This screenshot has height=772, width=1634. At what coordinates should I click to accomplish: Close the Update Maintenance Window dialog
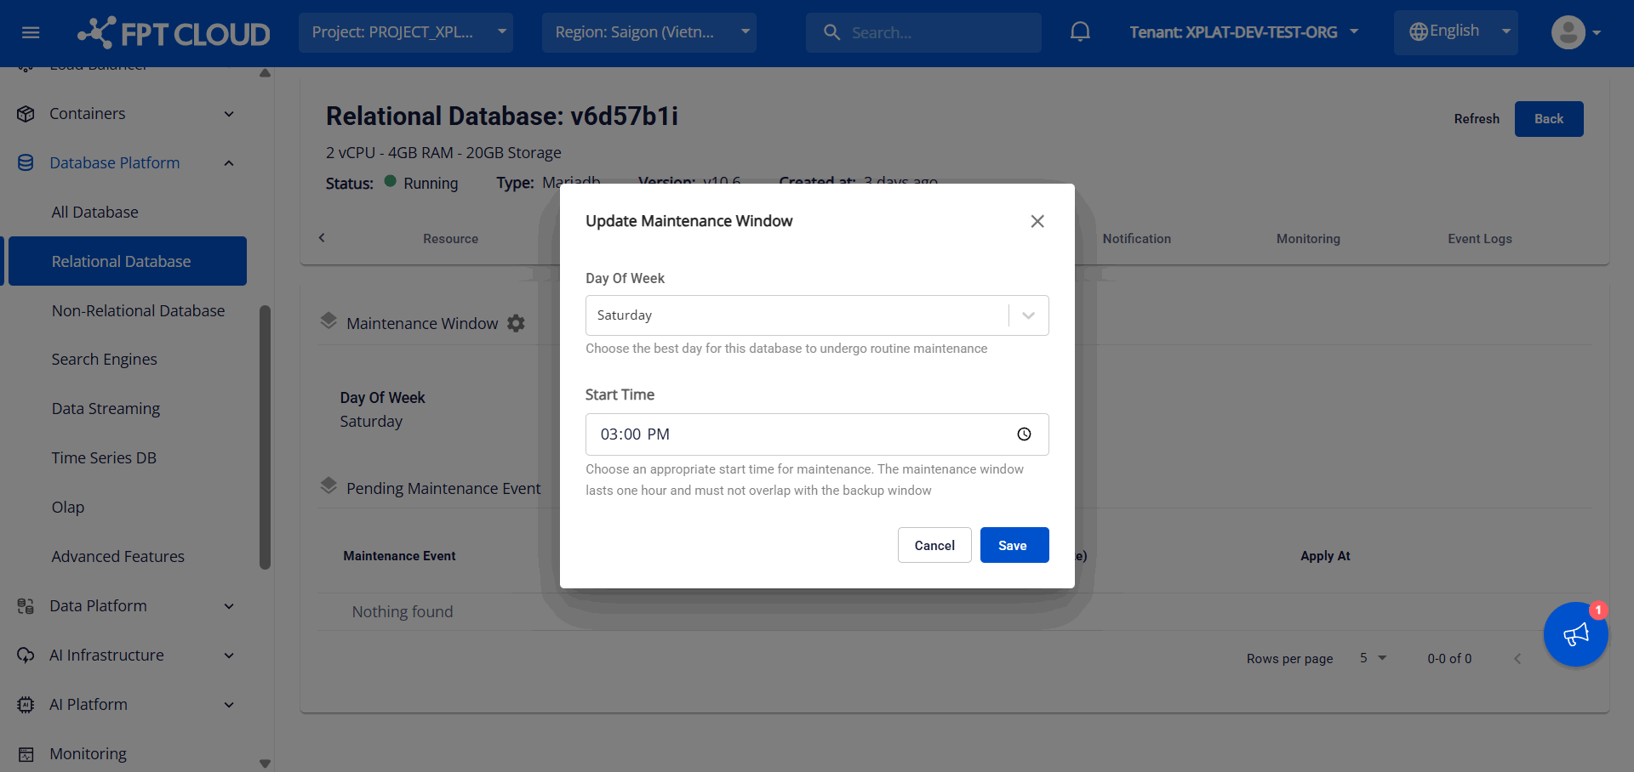(1037, 221)
